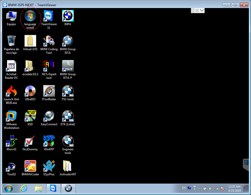The height and width of the screenshot is (195, 251).
Task: Select the BMW Group ISTA shortcut
Action: tap(68, 45)
